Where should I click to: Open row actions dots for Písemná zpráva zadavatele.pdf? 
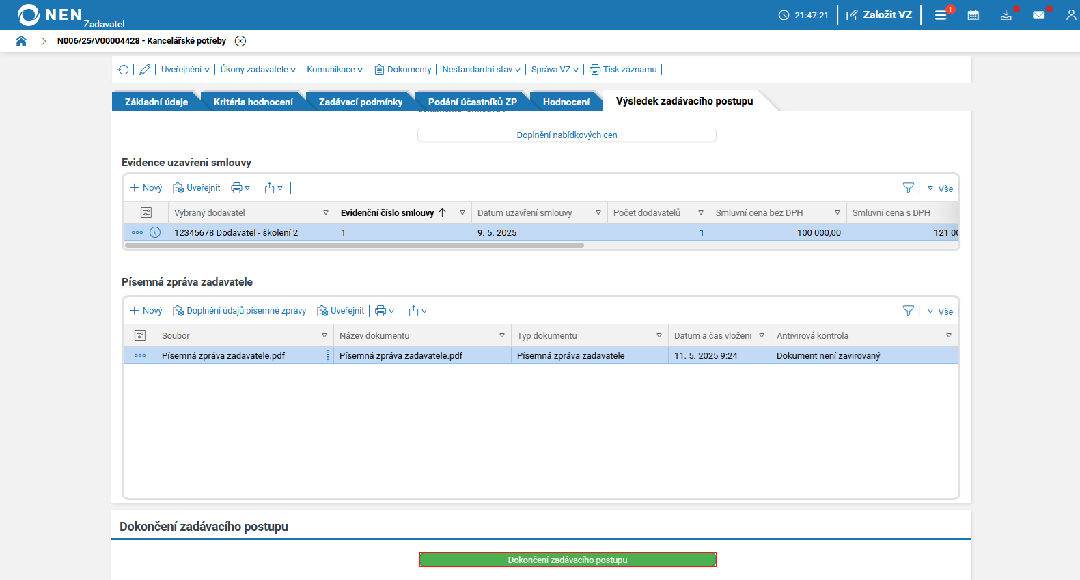[x=140, y=355]
